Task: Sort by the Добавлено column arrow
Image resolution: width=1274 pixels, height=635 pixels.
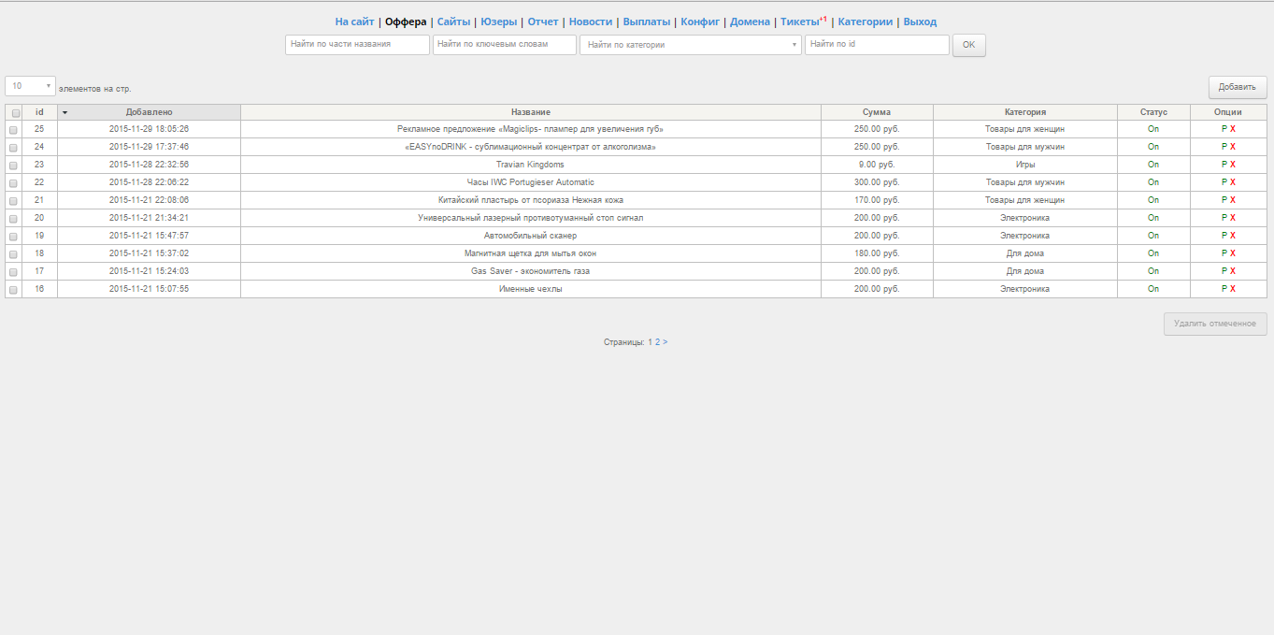Action: coord(65,112)
